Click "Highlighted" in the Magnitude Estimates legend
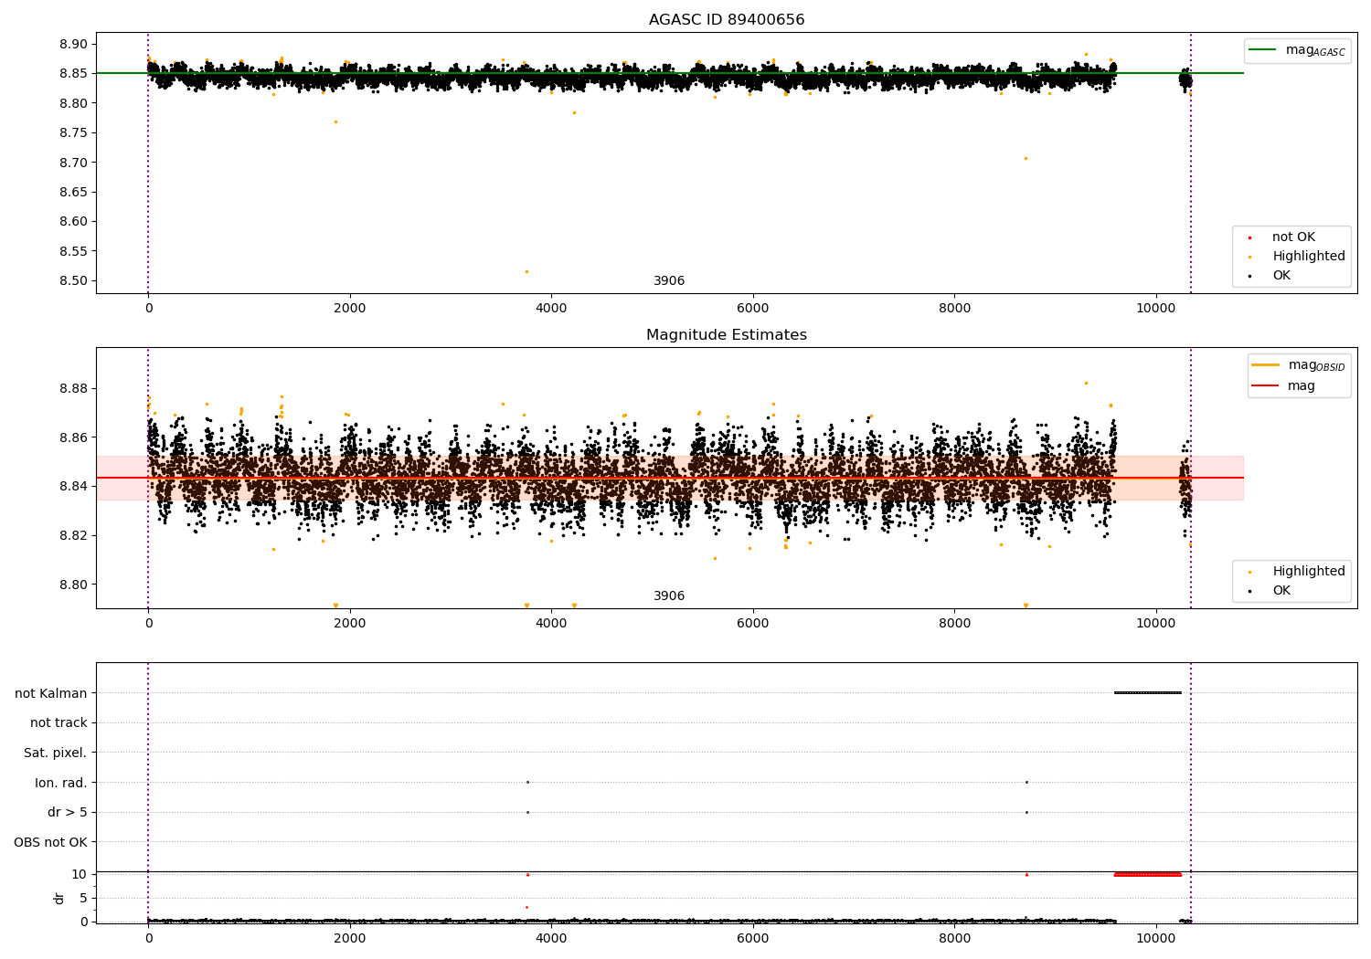The height and width of the screenshot is (959, 1371). tap(1309, 572)
